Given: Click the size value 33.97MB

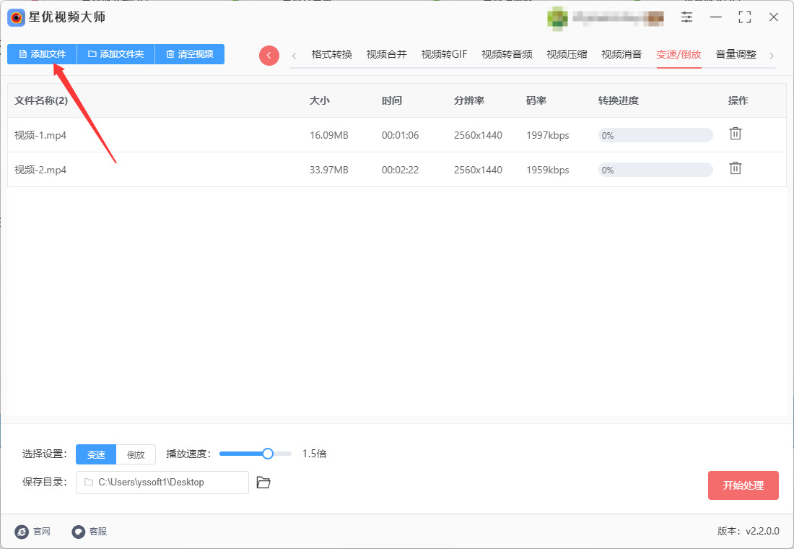Looking at the screenshot, I should [329, 170].
